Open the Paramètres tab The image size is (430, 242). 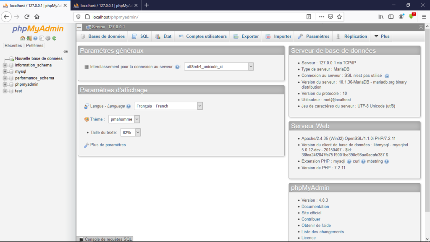point(313,36)
